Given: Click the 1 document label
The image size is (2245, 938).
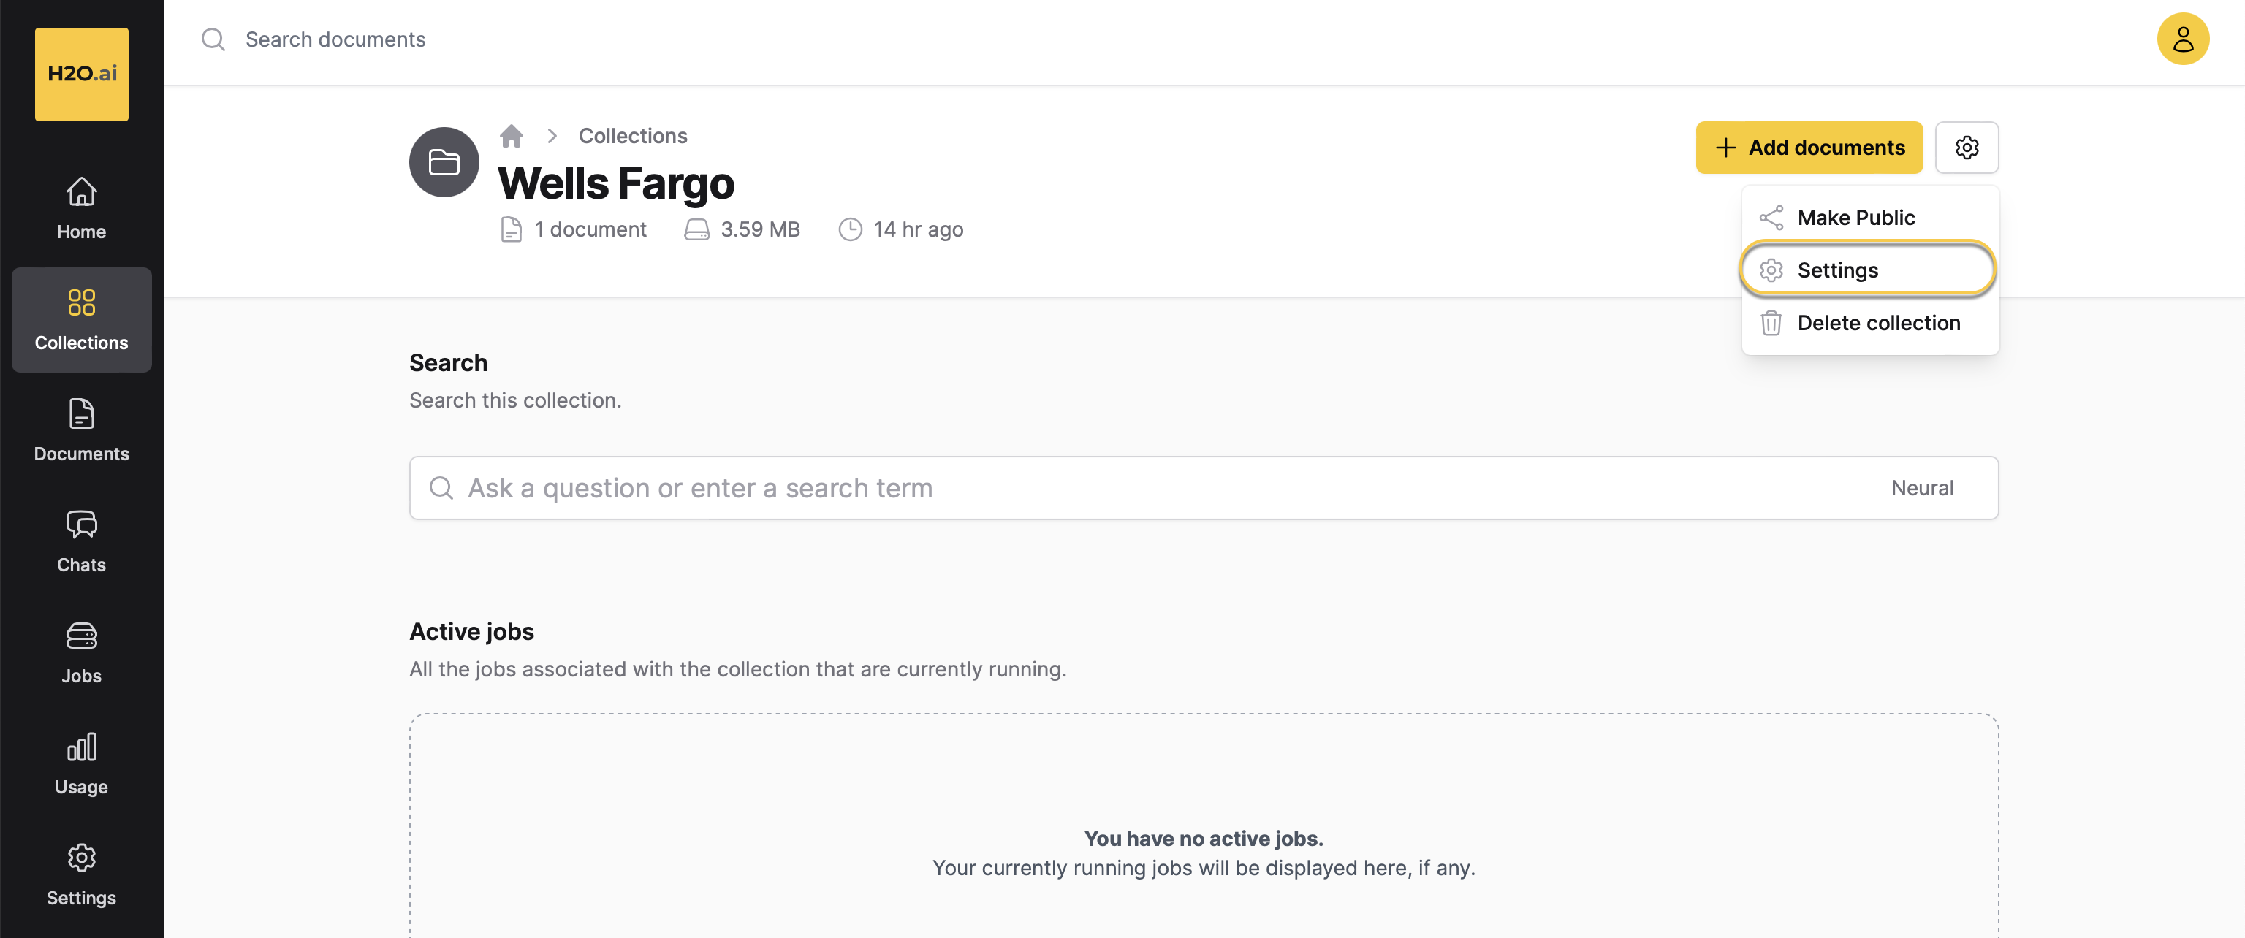Looking at the screenshot, I should pyautogui.click(x=590, y=229).
